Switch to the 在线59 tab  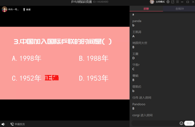[x=179, y=9]
